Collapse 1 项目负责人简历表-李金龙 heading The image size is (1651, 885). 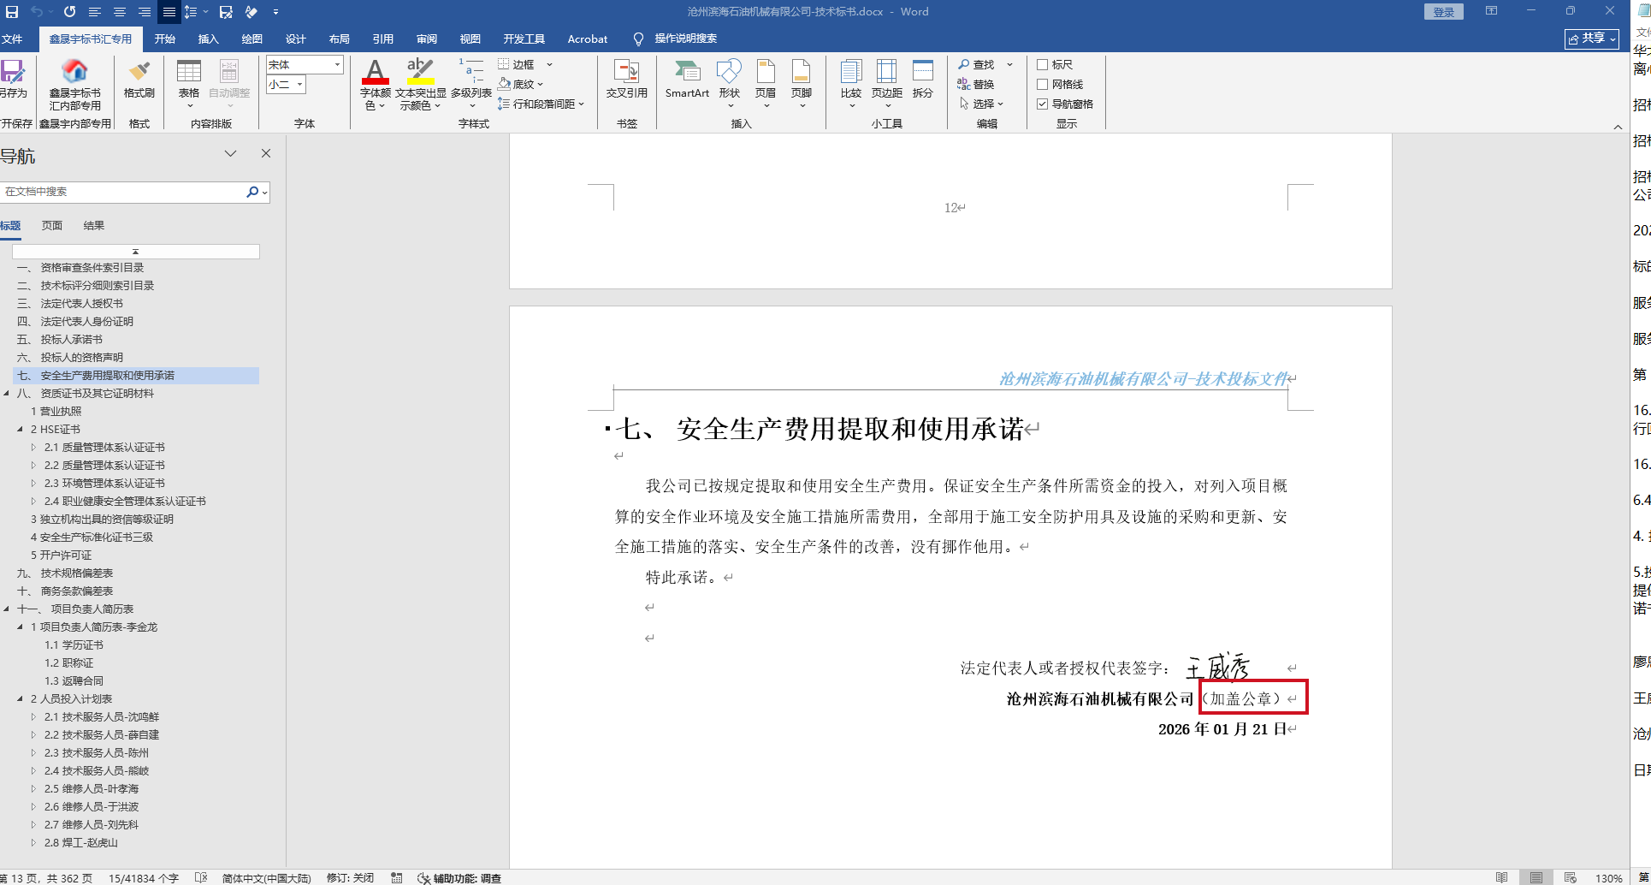tap(21, 627)
